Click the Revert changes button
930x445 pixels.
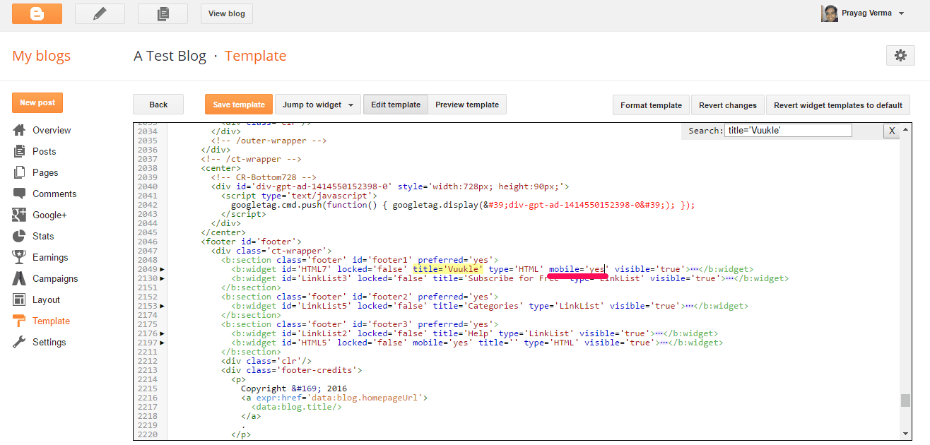coord(727,105)
